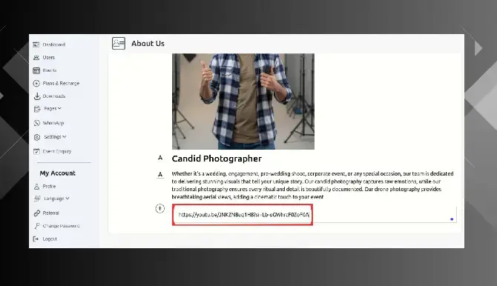Open the Language dropdown chevron

[x=68, y=199]
